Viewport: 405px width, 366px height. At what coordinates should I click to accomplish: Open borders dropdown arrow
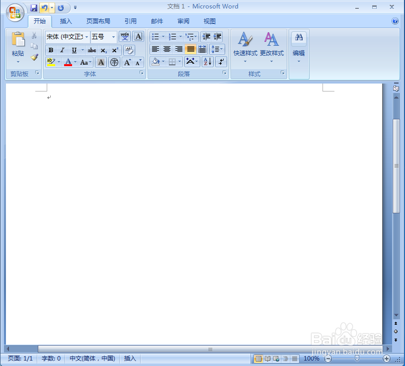point(179,62)
